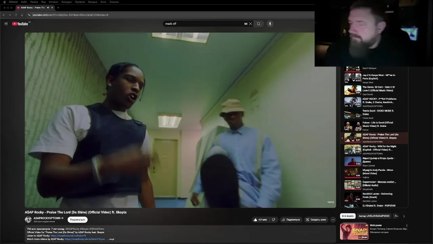Create a clip with Создать клип
The width and height of the screenshot is (433, 244).
(x=316, y=220)
